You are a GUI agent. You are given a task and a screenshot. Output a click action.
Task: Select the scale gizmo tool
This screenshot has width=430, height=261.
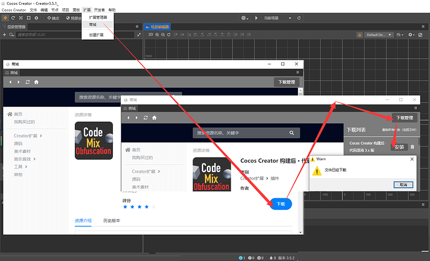(21, 18)
